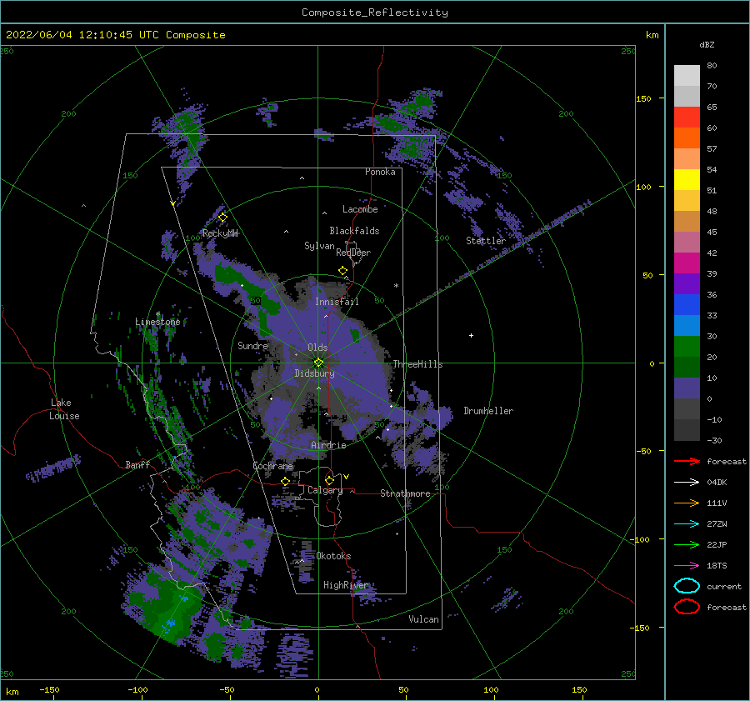Click the RockyMH label
The image size is (750, 701).
(220, 233)
